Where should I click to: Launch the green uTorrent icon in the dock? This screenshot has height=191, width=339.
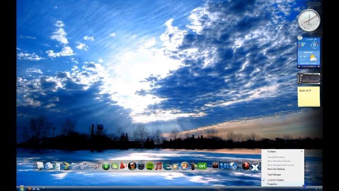(106, 166)
